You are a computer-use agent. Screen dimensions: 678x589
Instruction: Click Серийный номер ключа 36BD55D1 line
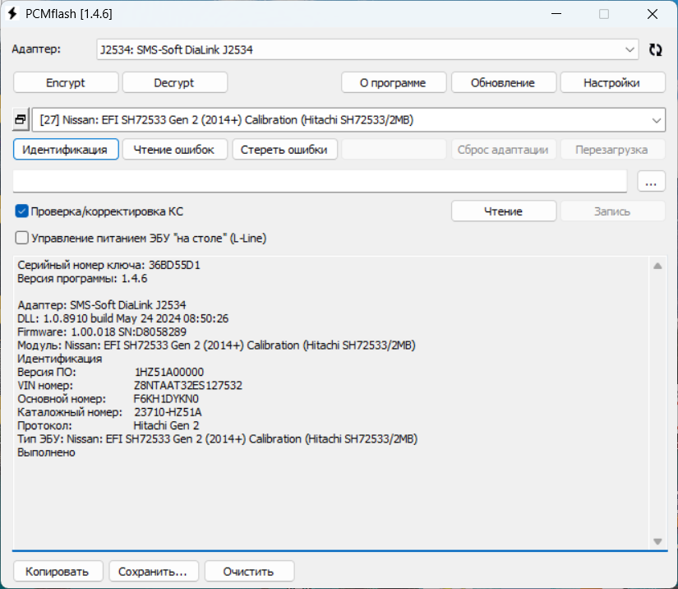point(108,265)
